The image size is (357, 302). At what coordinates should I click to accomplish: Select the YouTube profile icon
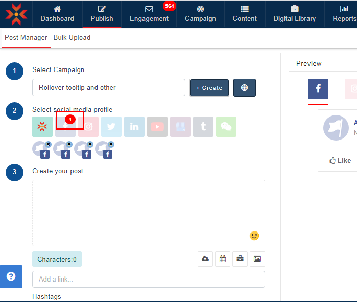[157, 127]
